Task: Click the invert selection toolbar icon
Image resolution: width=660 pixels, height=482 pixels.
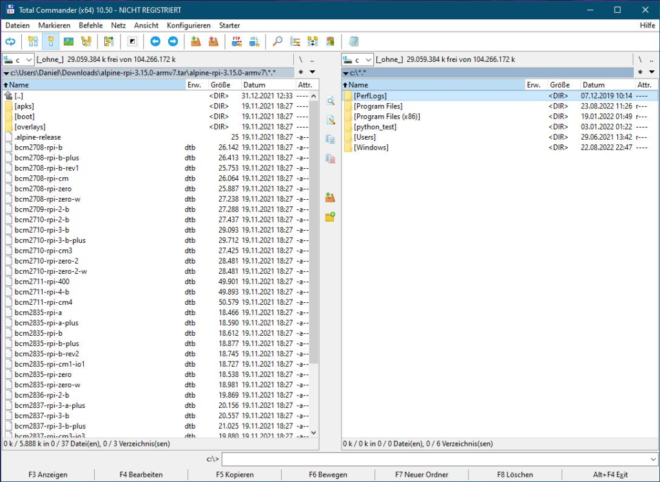Action: pos(132,41)
